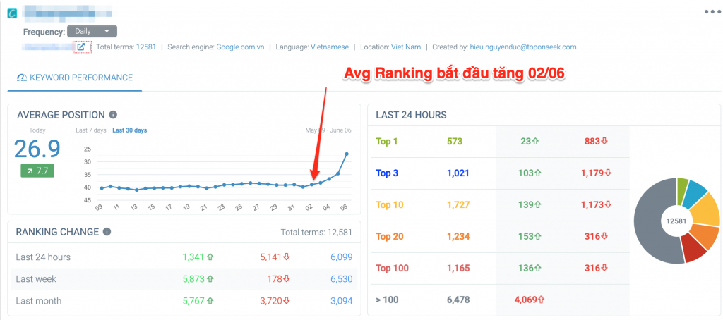The image size is (723, 320).
Task: Select the Last 30 days chart range
Action: coord(129,130)
